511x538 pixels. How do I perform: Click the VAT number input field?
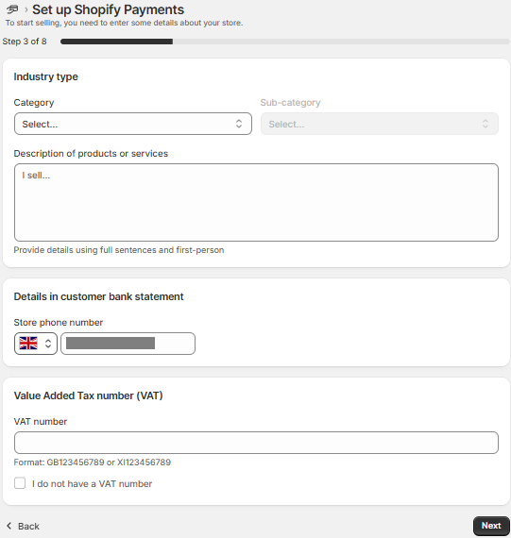(x=256, y=443)
